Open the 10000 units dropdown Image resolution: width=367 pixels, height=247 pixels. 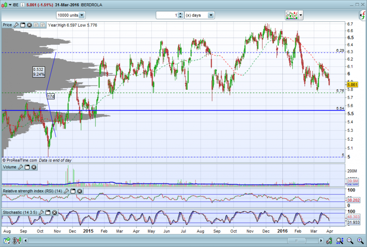coord(70,15)
